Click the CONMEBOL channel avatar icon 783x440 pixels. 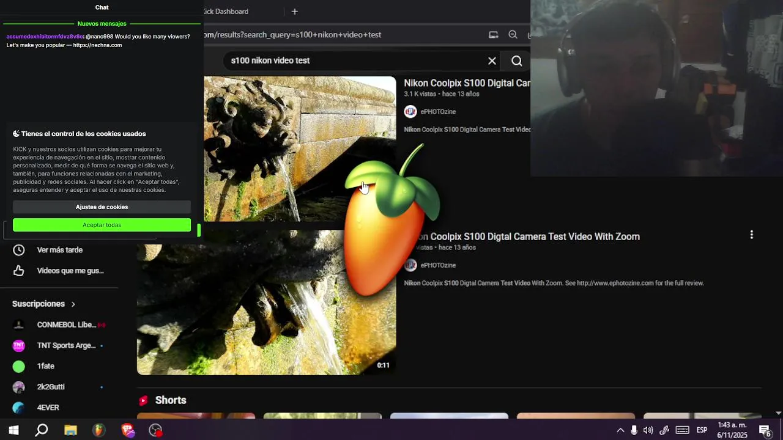pyautogui.click(x=19, y=324)
